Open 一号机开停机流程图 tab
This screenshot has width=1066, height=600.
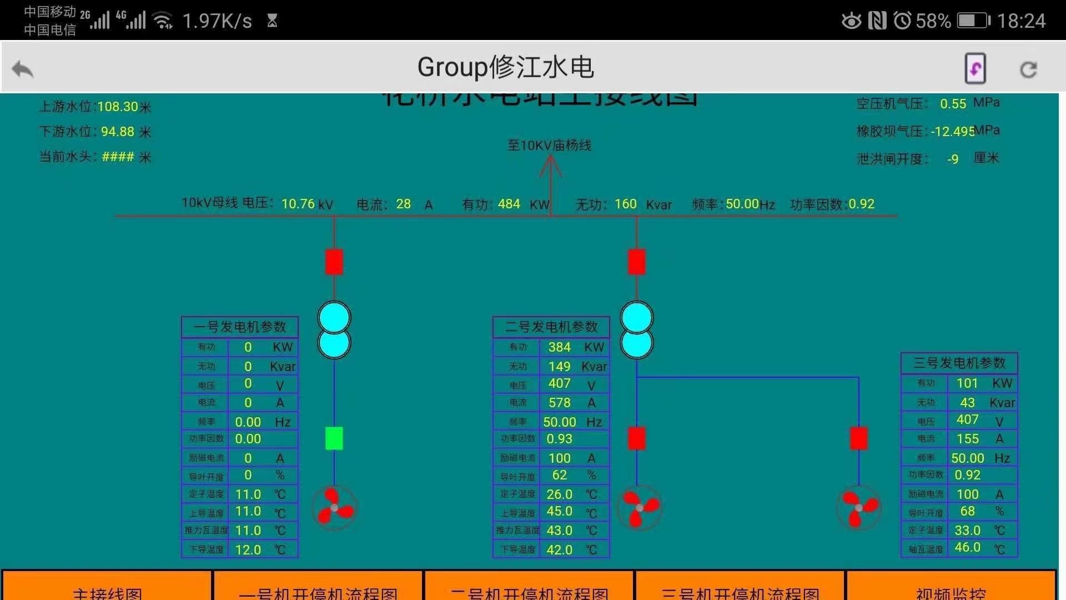318,588
